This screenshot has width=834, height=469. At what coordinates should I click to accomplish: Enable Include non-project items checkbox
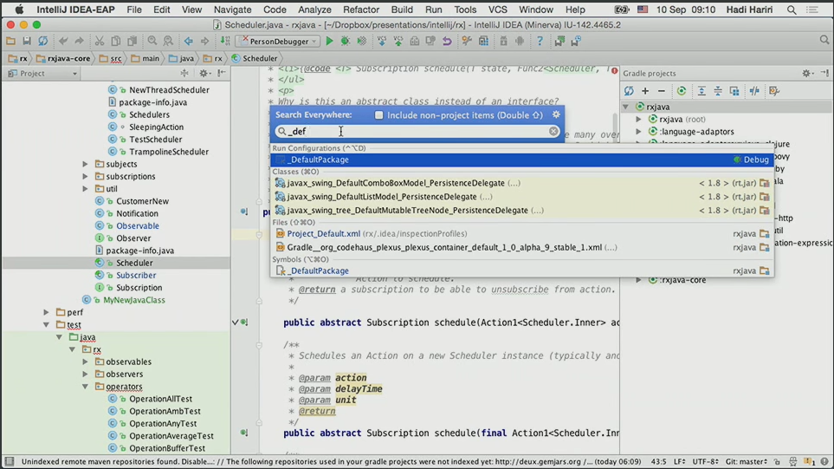pyautogui.click(x=378, y=114)
